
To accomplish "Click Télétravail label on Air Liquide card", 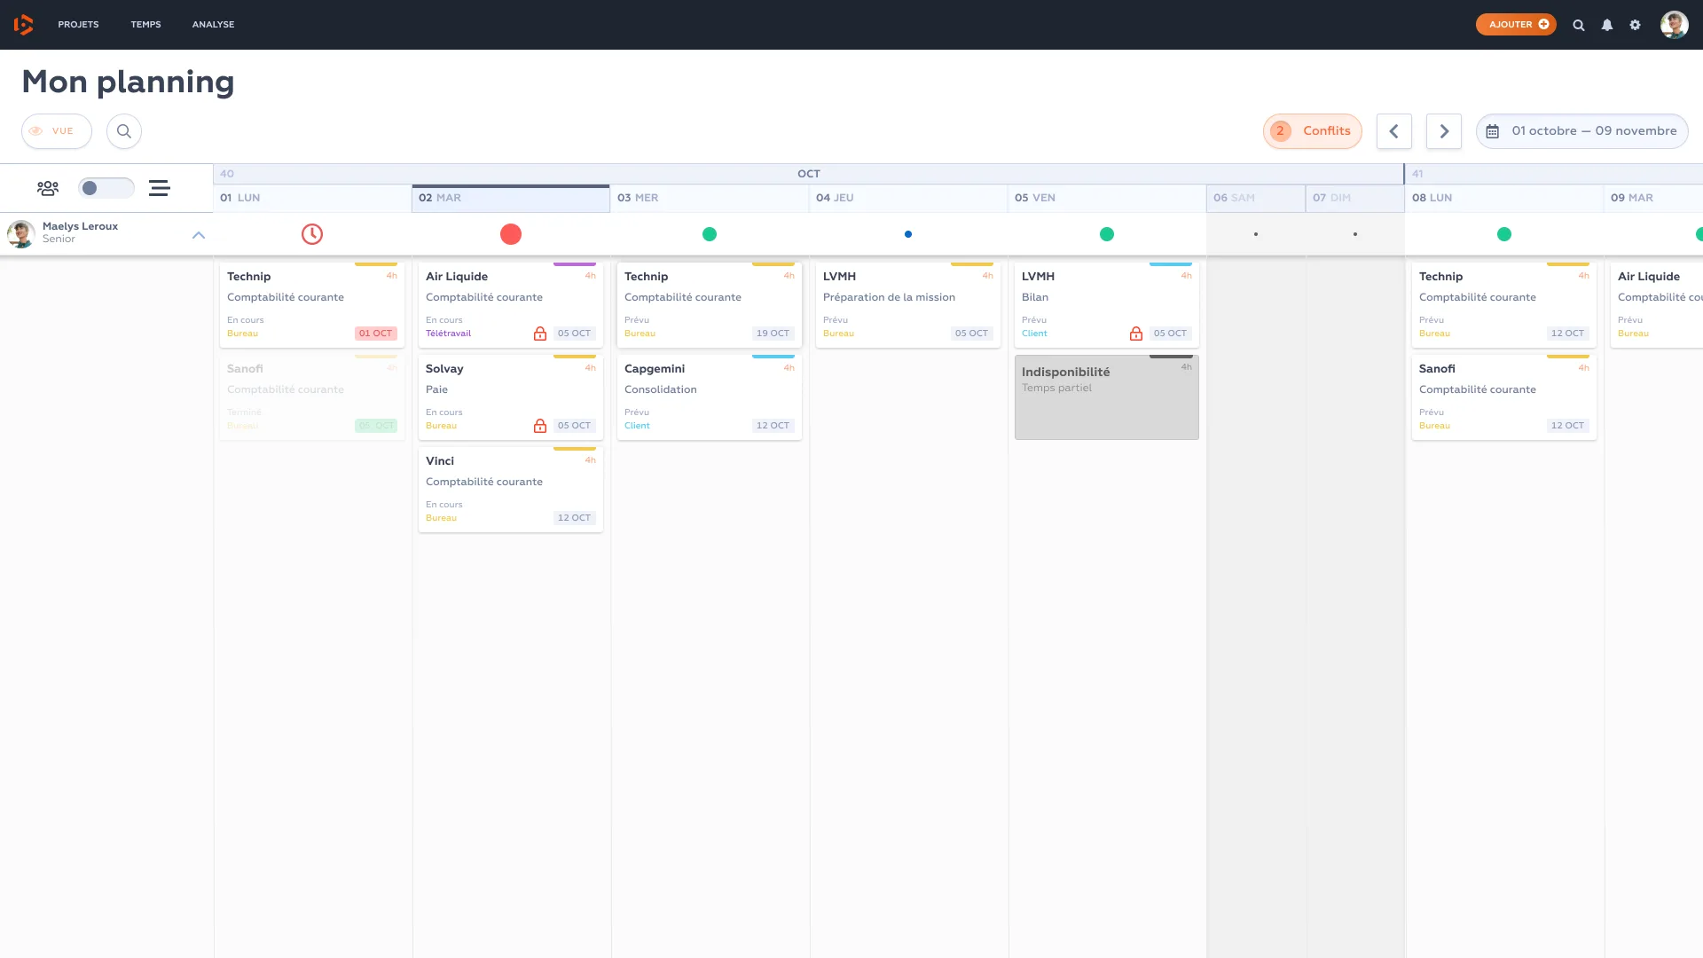I will point(449,334).
